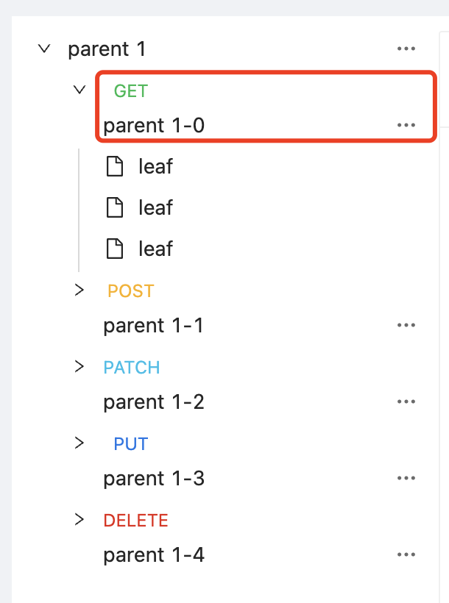
Task: Open the ellipsis menu for parent 1-3
Action: pos(406,478)
